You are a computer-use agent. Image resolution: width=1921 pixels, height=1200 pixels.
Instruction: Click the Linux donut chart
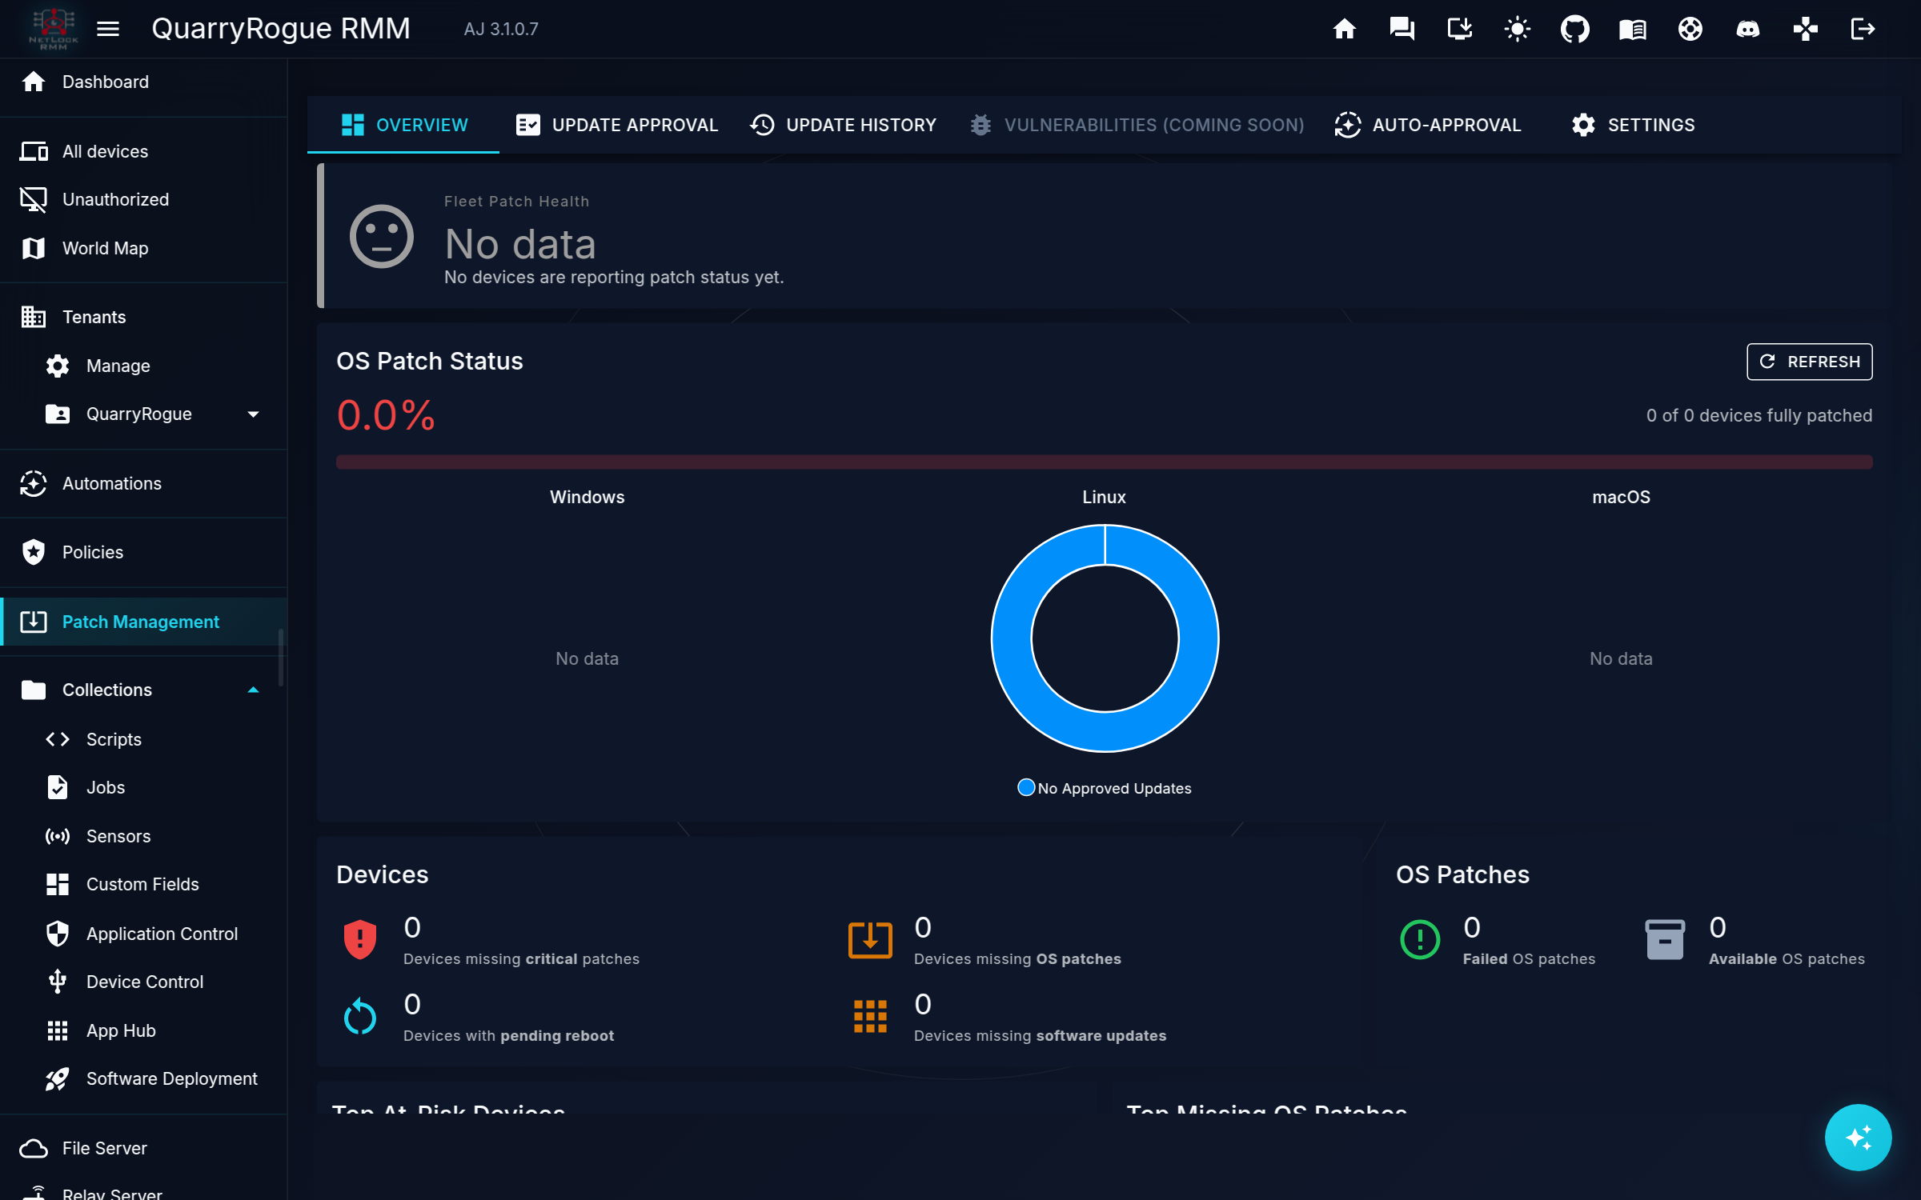click(x=1105, y=638)
